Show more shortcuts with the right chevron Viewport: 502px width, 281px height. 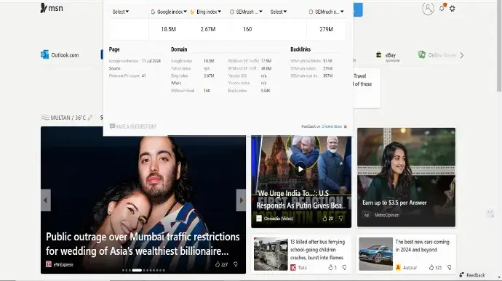(462, 55)
